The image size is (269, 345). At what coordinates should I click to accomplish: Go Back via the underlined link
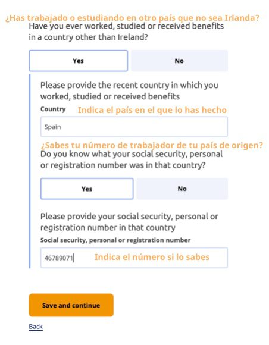pos(36,327)
